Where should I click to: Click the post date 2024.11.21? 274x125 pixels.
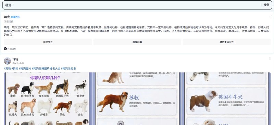[18, 63]
